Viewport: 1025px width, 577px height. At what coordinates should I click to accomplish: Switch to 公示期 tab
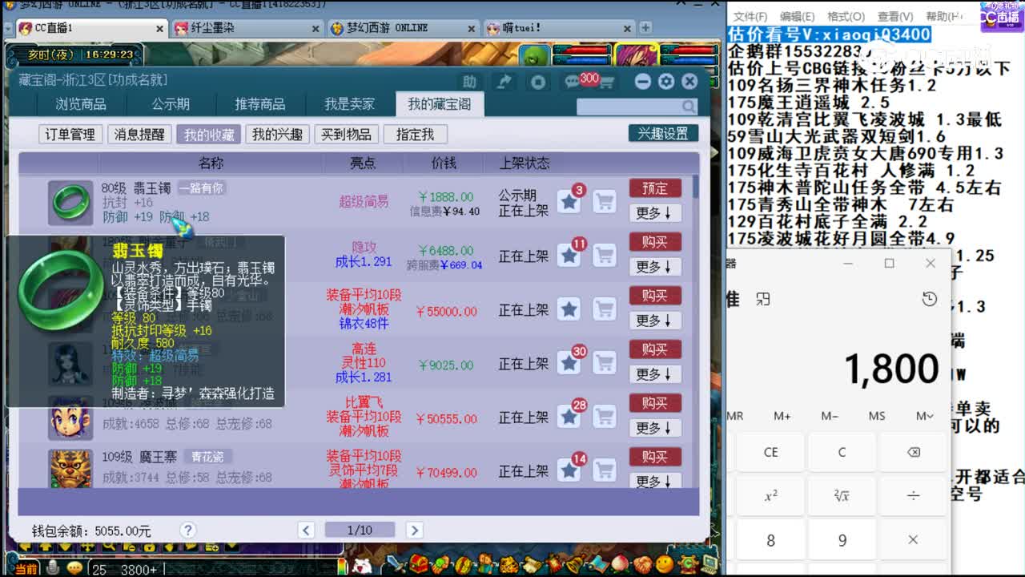tap(171, 104)
